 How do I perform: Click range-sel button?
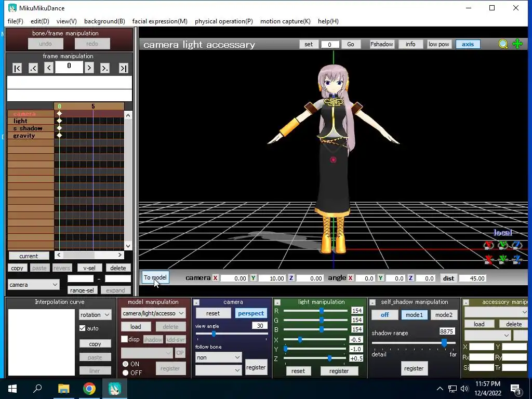[x=82, y=290]
